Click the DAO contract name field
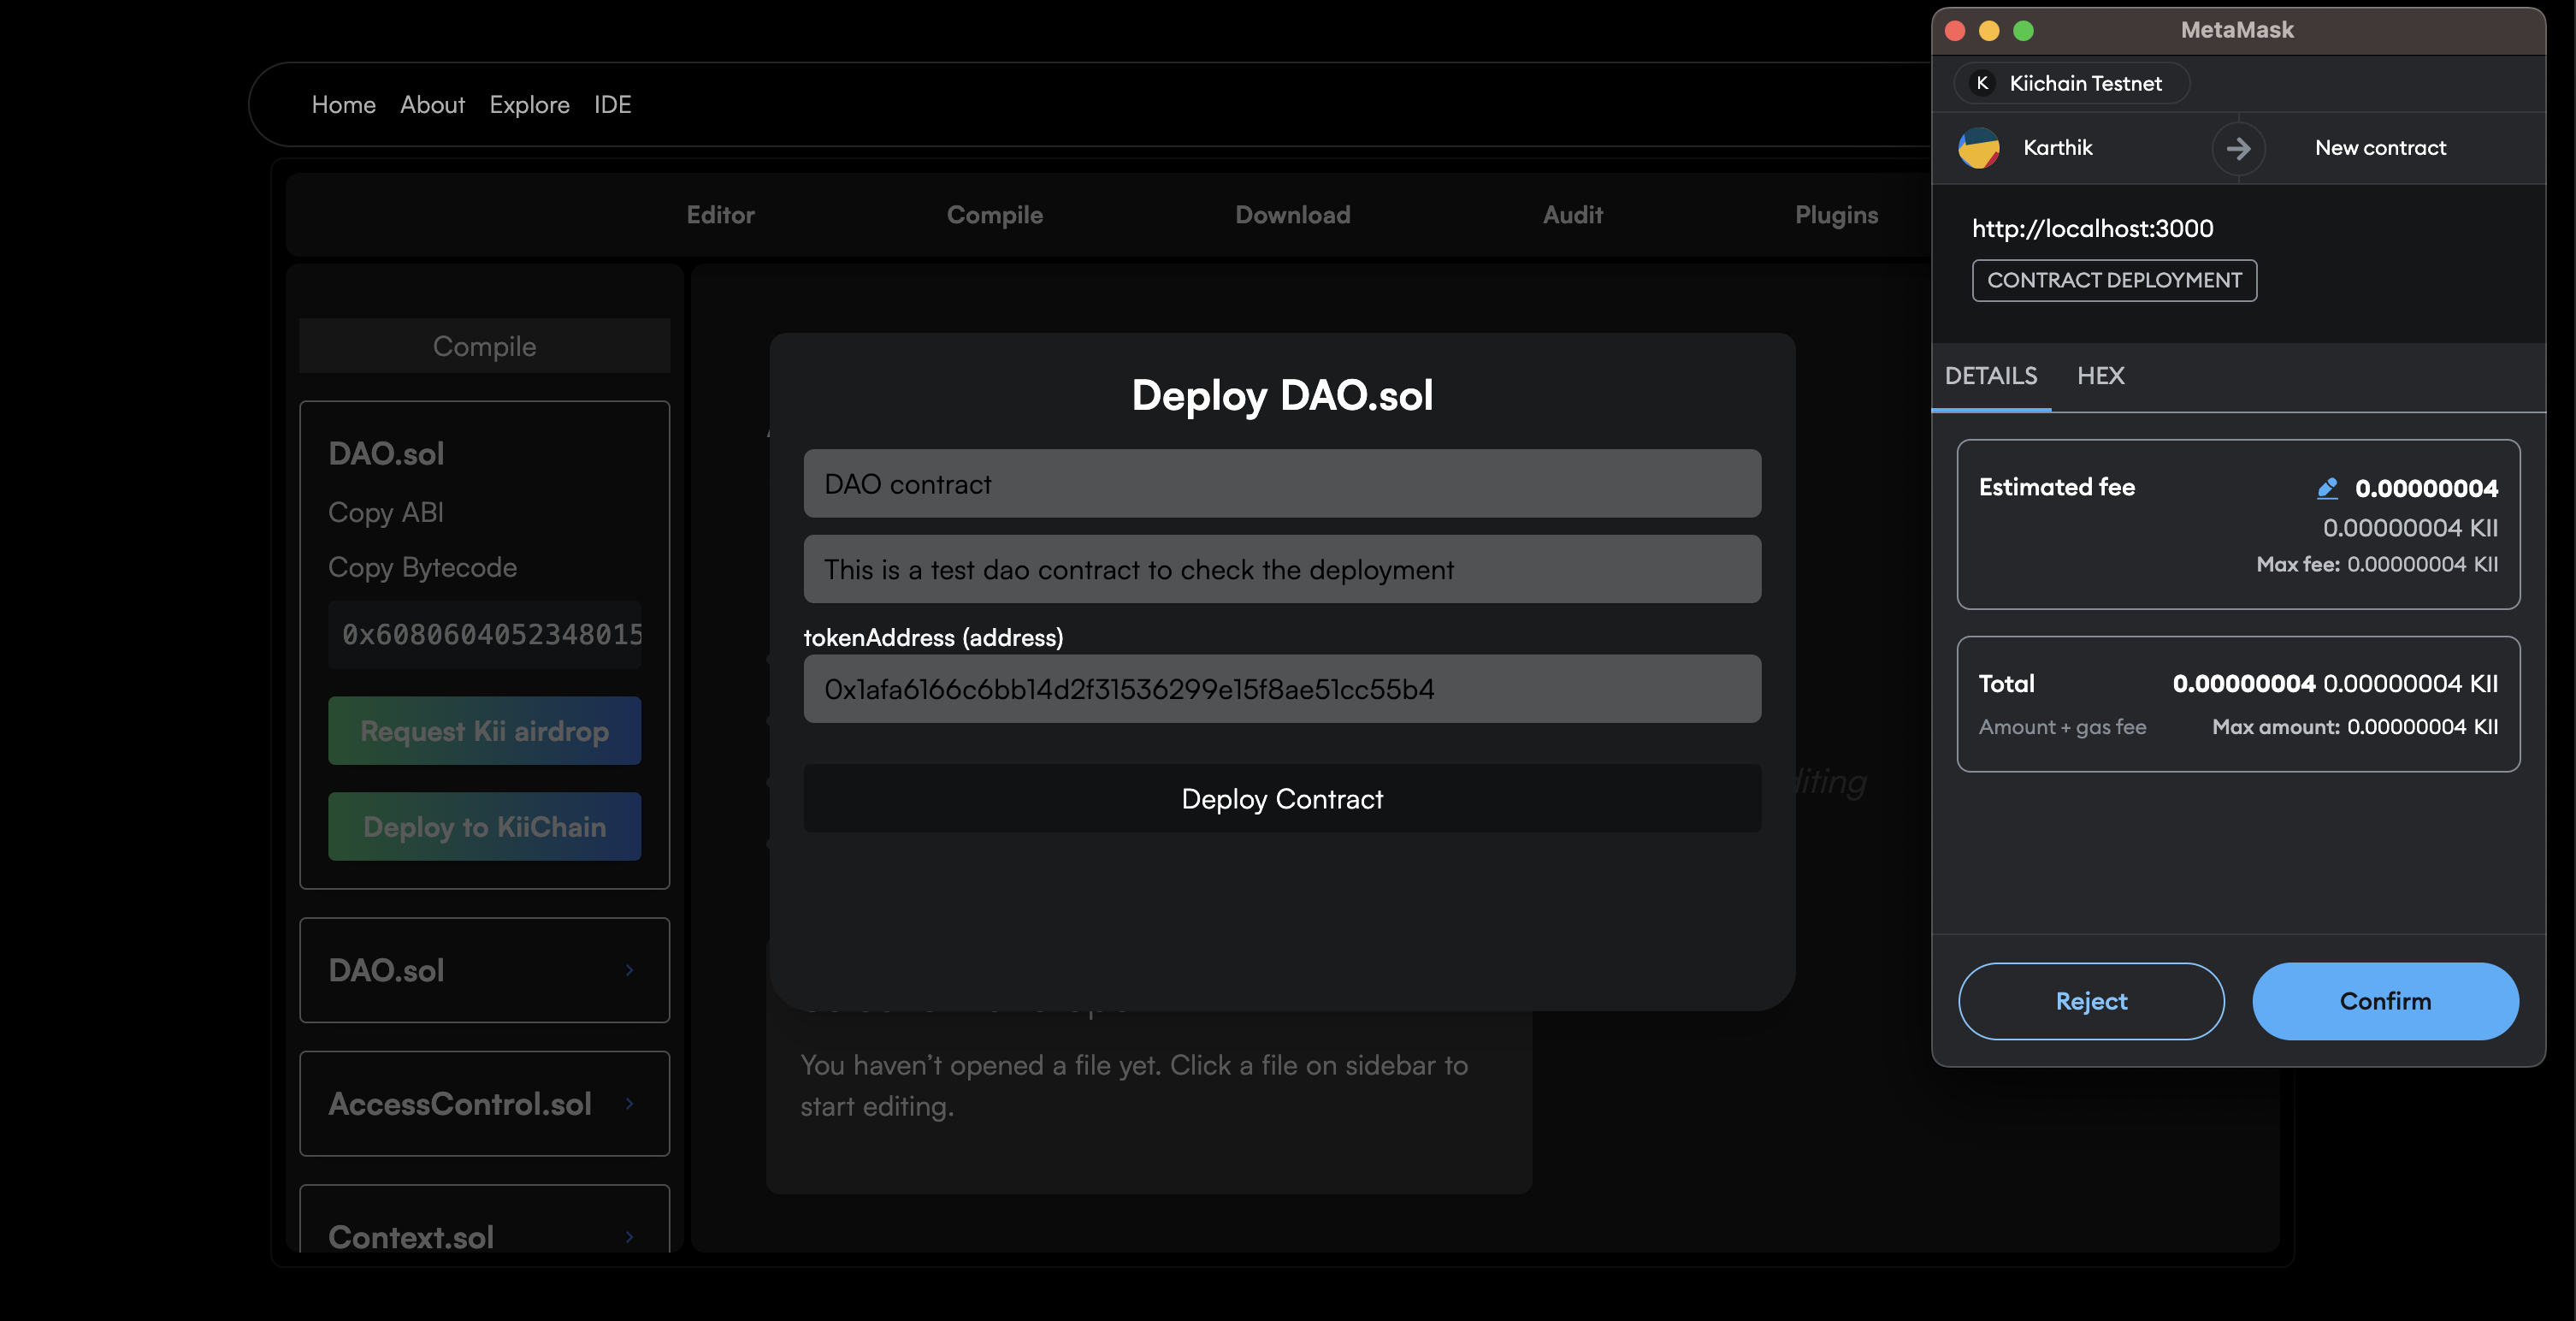This screenshot has width=2576, height=1321. [x=1282, y=483]
